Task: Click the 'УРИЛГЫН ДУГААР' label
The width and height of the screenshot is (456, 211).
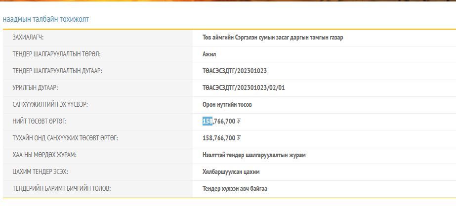Action: [x=36, y=88]
